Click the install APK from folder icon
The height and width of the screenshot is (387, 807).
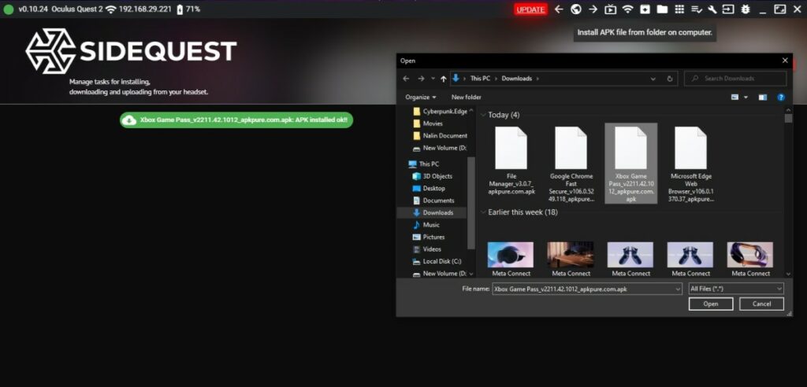click(645, 9)
